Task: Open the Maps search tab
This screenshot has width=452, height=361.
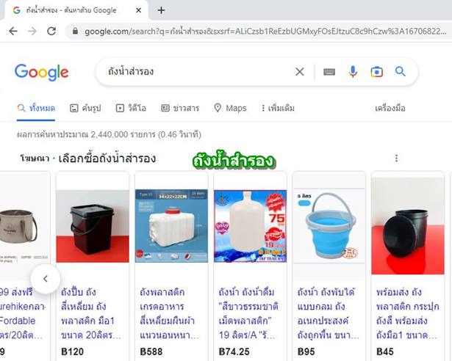Action: pos(230,109)
